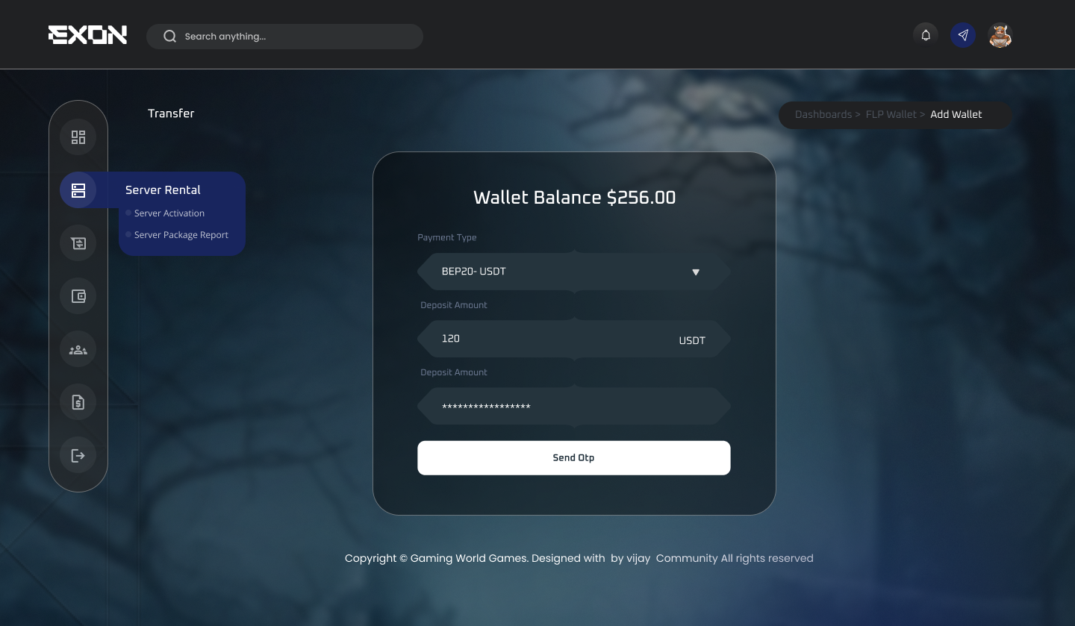1075x626 pixels.
Task: Open the profile avatar in the header
Action: coord(1000,35)
